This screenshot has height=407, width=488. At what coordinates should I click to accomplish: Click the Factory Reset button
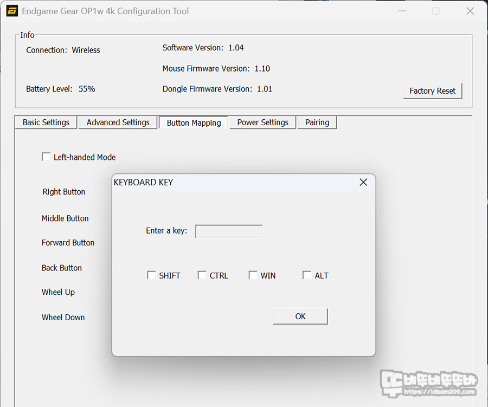coord(432,91)
